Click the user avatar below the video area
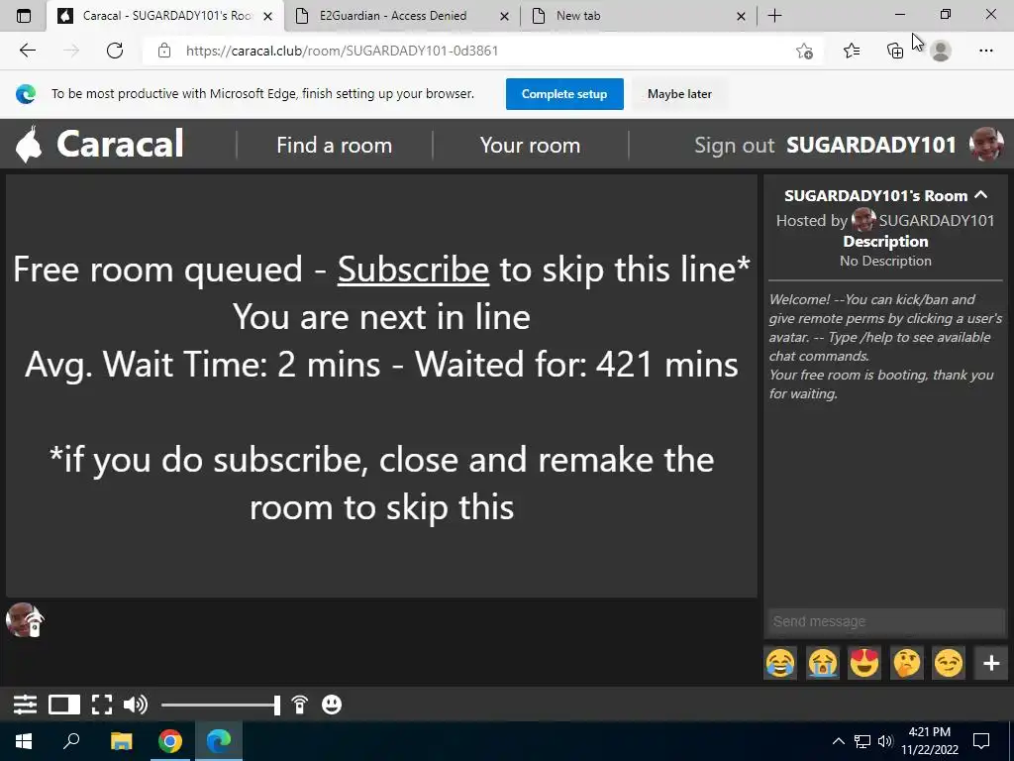The image size is (1014, 761). (x=24, y=620)
